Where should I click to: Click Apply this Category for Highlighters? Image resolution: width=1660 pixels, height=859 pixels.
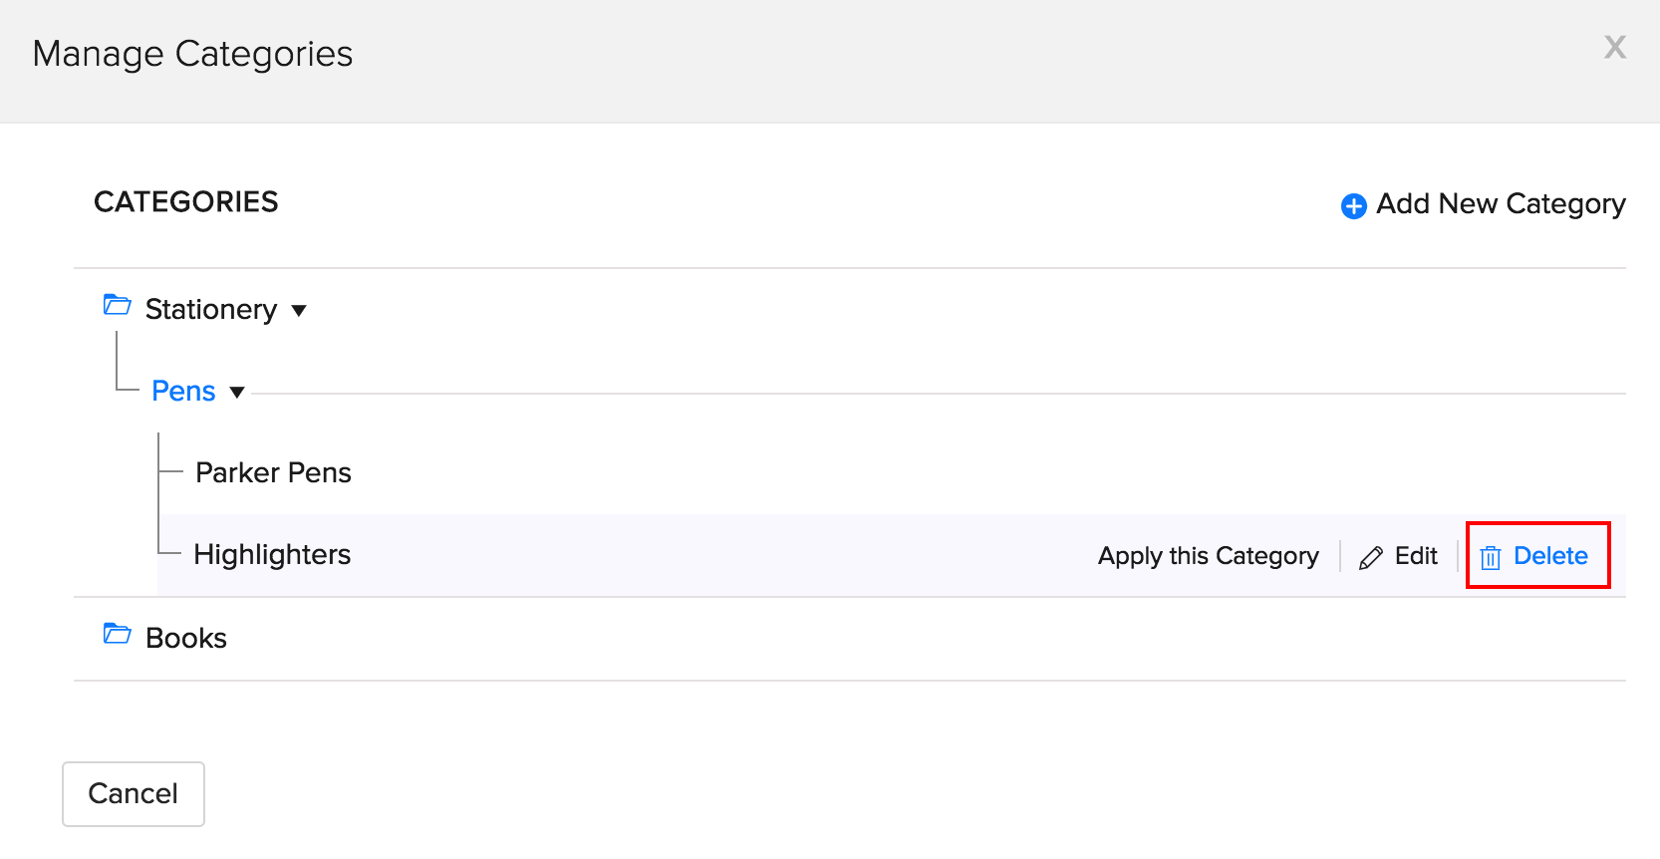(1208, 556)
